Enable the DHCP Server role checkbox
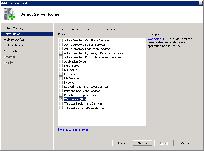The image size is (204, 151). coord(61,66)
